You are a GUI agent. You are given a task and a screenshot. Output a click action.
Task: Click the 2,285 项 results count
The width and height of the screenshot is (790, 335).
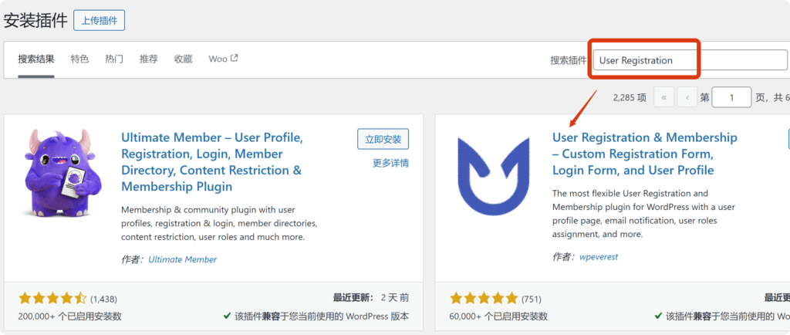pos(630,98)
